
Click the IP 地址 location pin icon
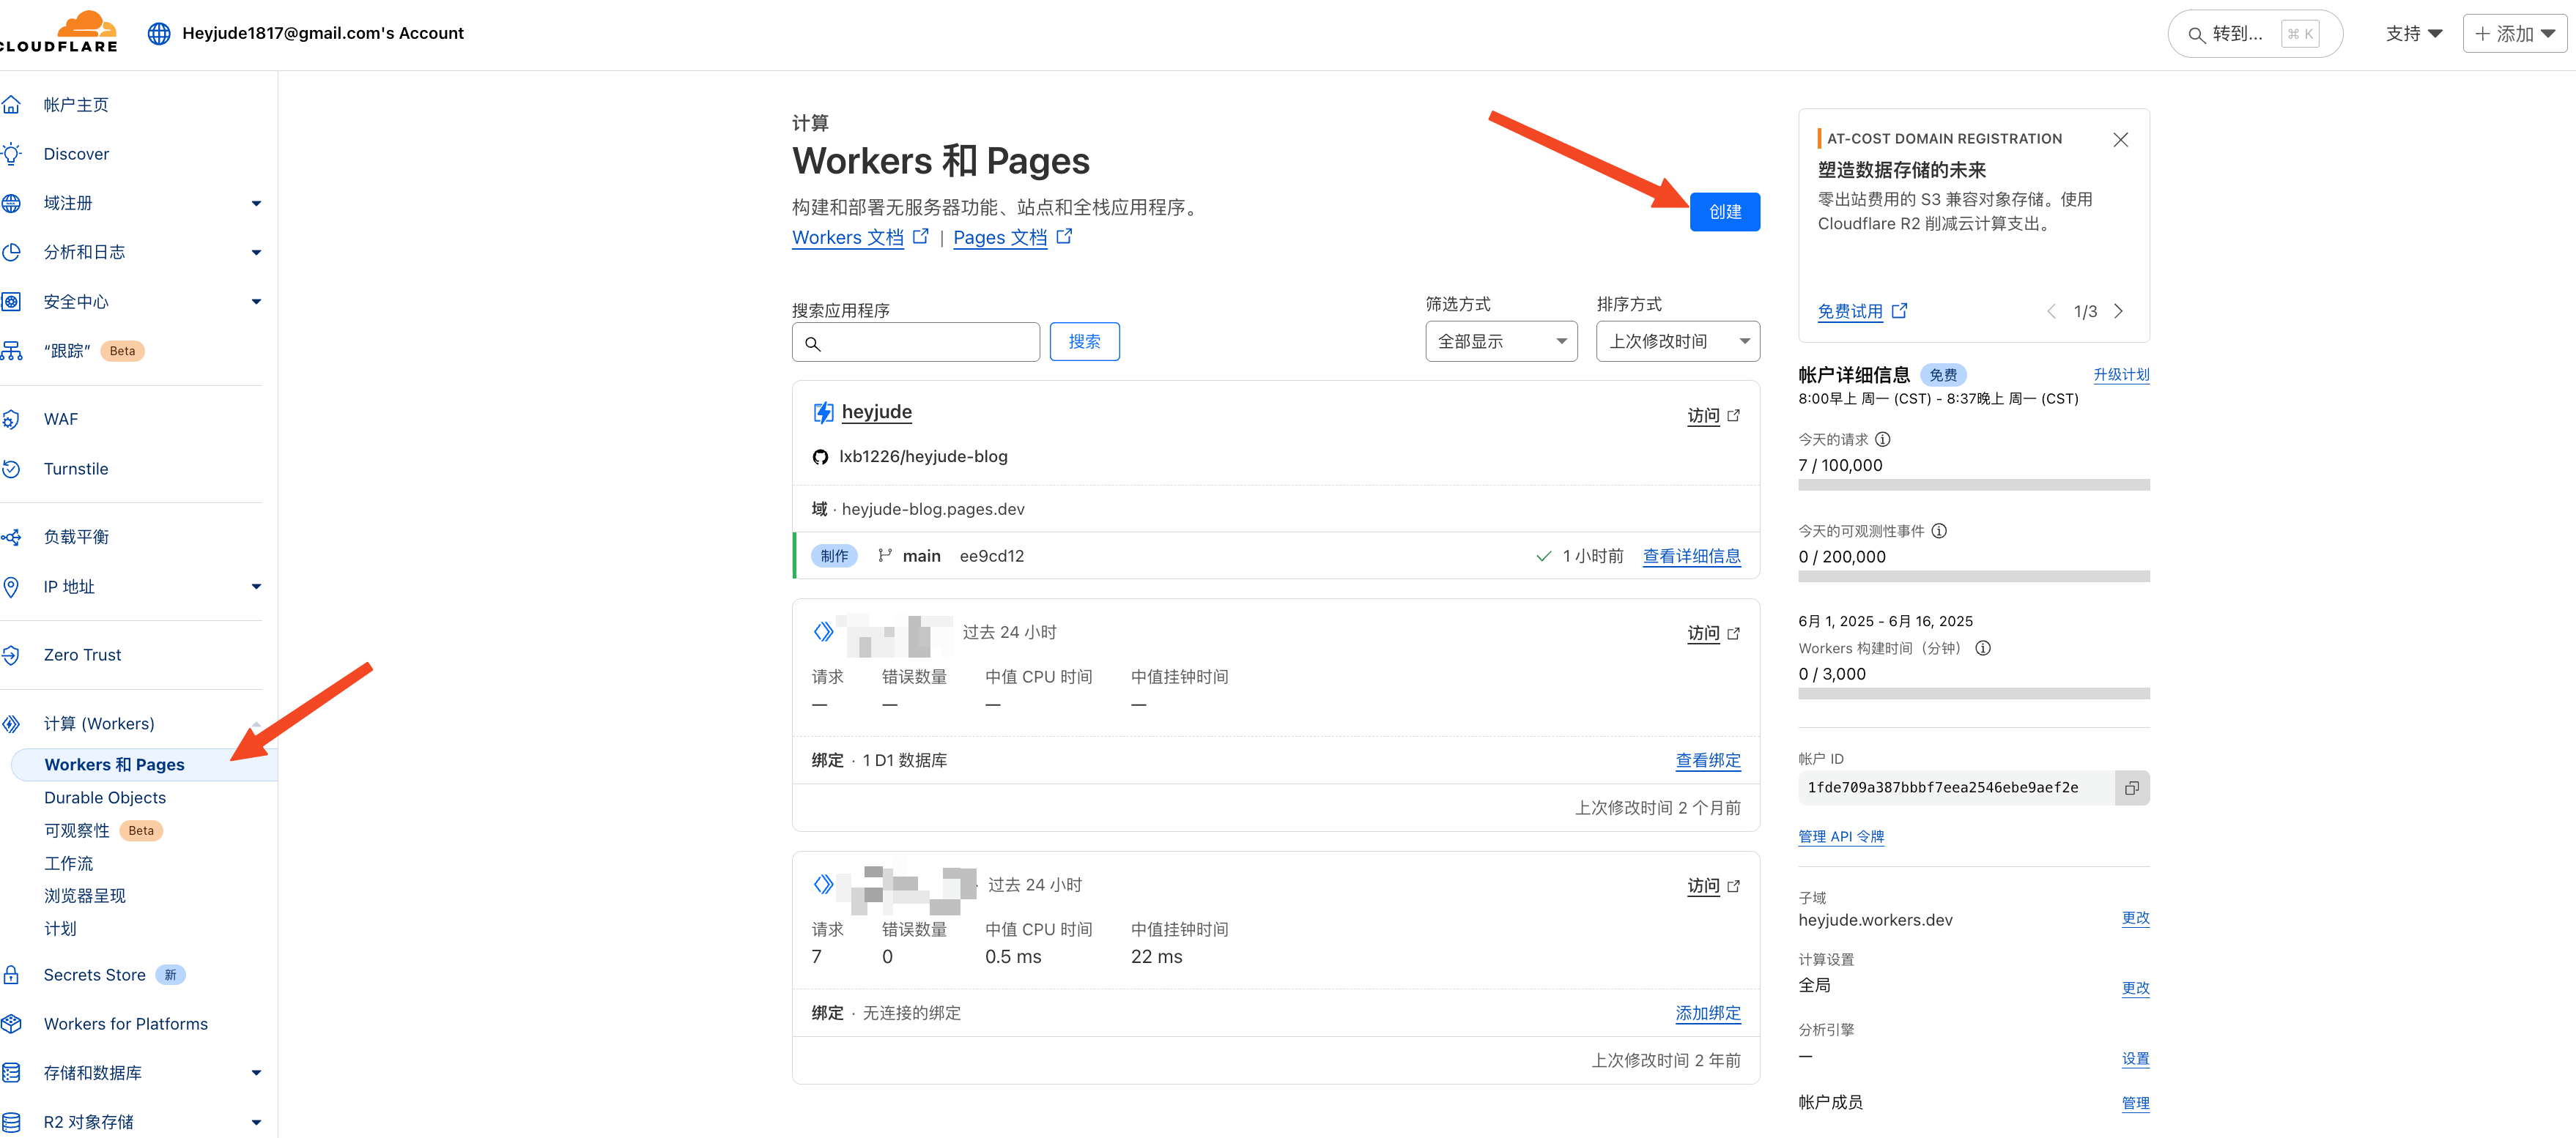pyautogui.click(x=11, y=587)
